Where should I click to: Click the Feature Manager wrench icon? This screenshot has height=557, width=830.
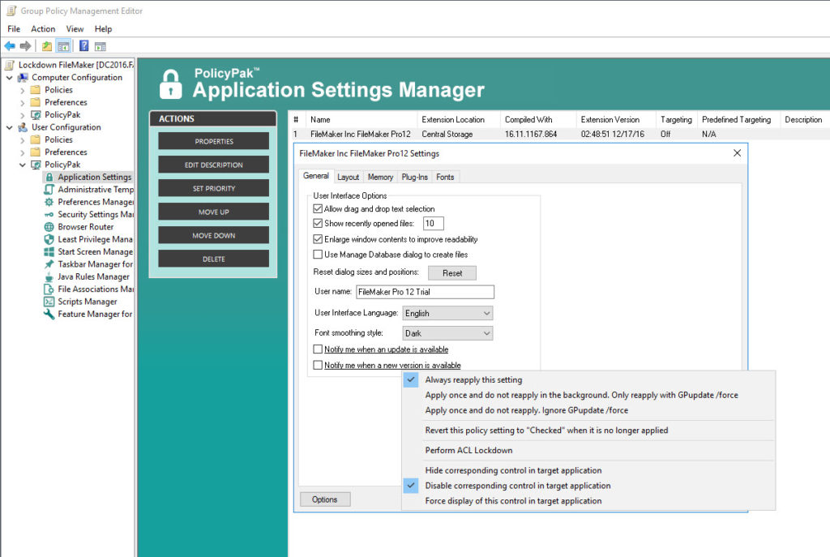(x=49, y=314)
